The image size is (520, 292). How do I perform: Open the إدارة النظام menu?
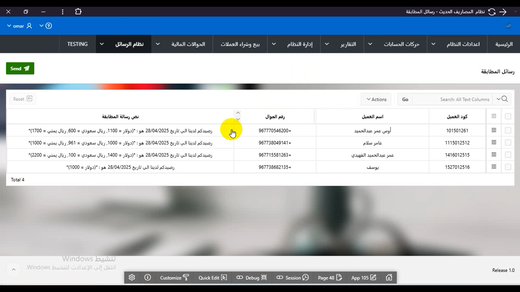click(300, 44)
